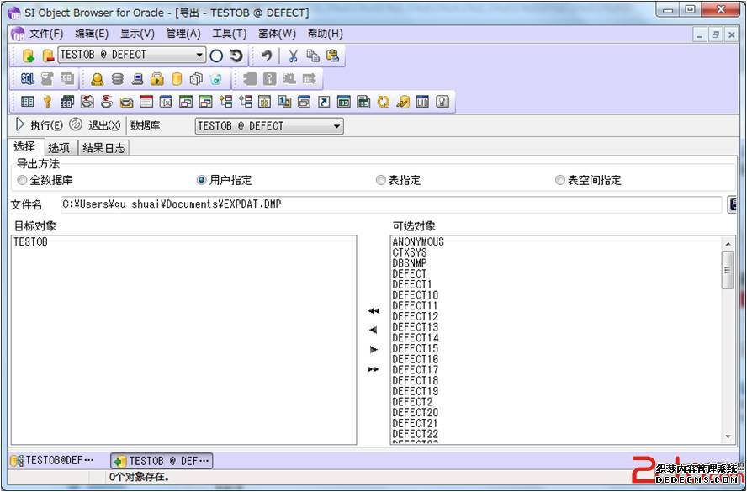Click the Cut scissors icon
Viewport: 747px width, 492px height.
[x=293, y=56]
